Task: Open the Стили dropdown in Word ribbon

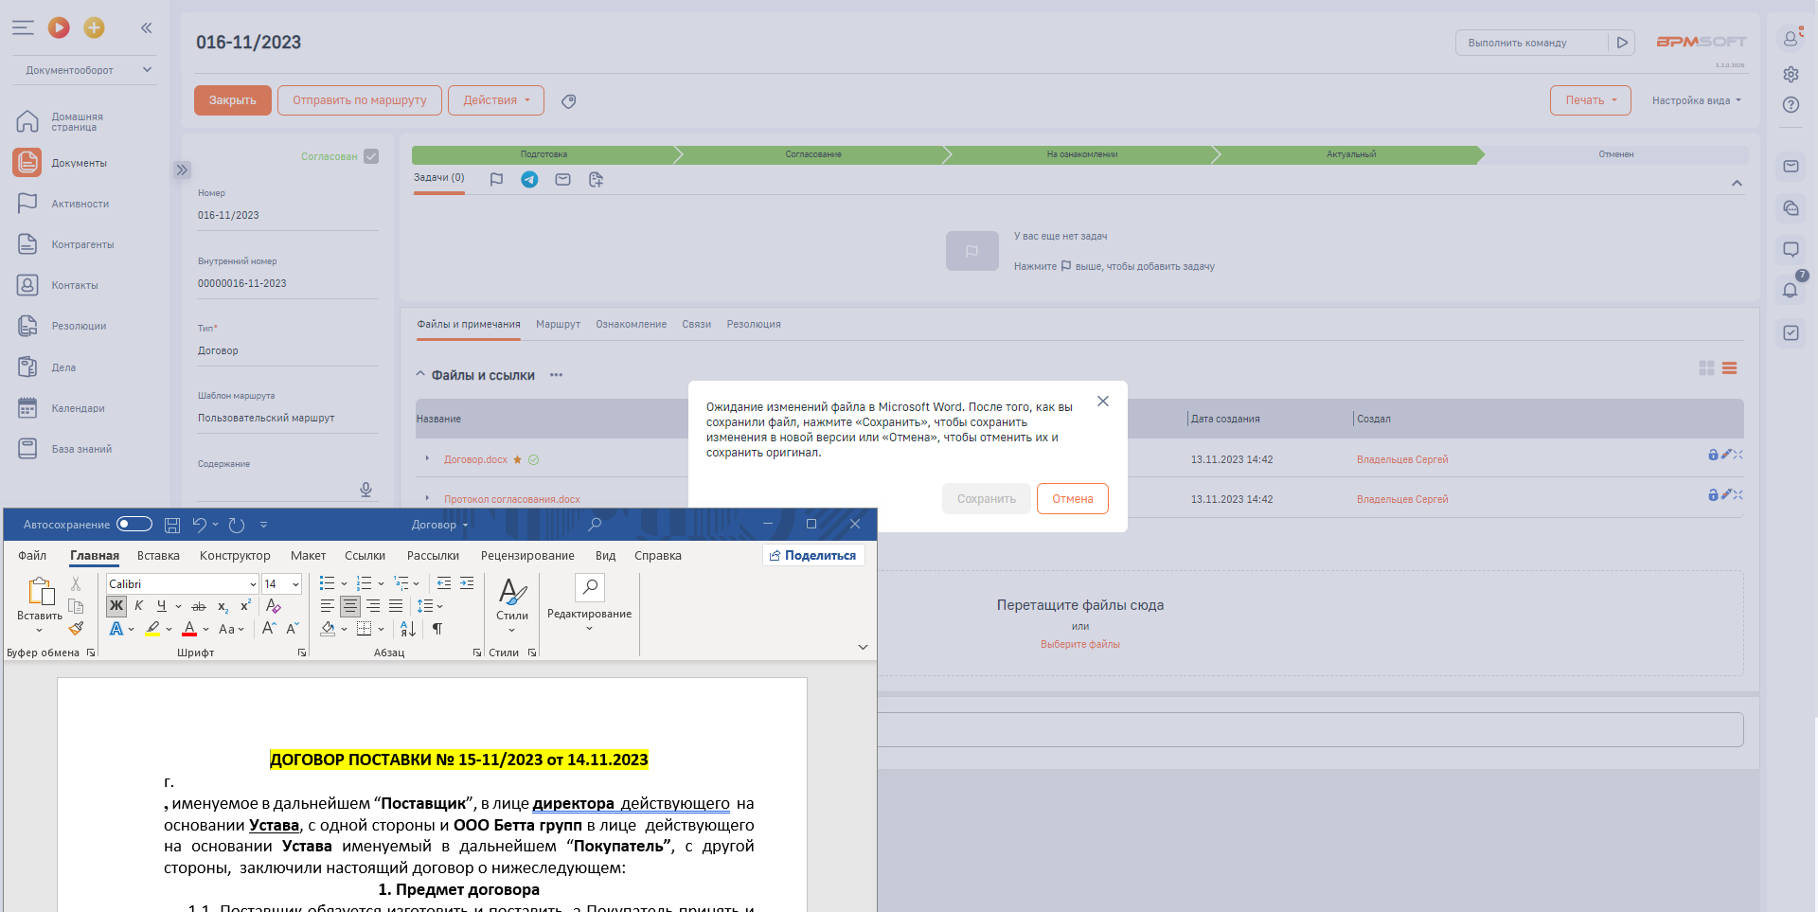Action: pos(512,605)
